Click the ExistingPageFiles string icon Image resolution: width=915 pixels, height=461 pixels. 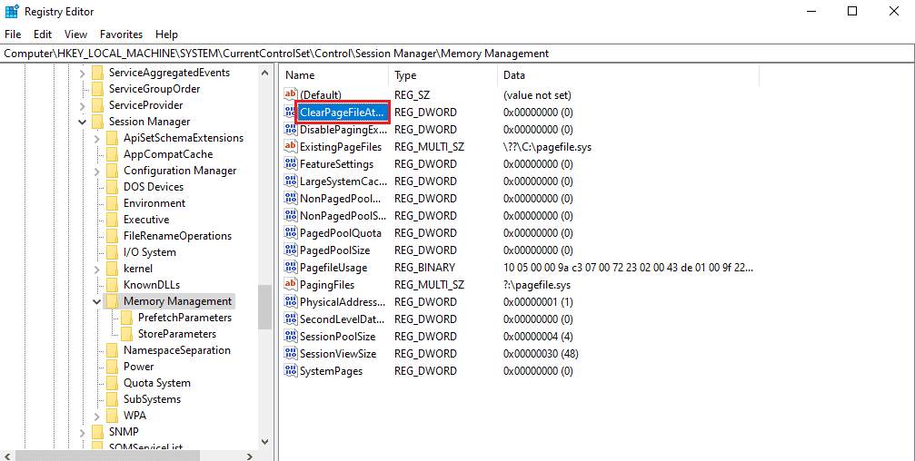290,146
